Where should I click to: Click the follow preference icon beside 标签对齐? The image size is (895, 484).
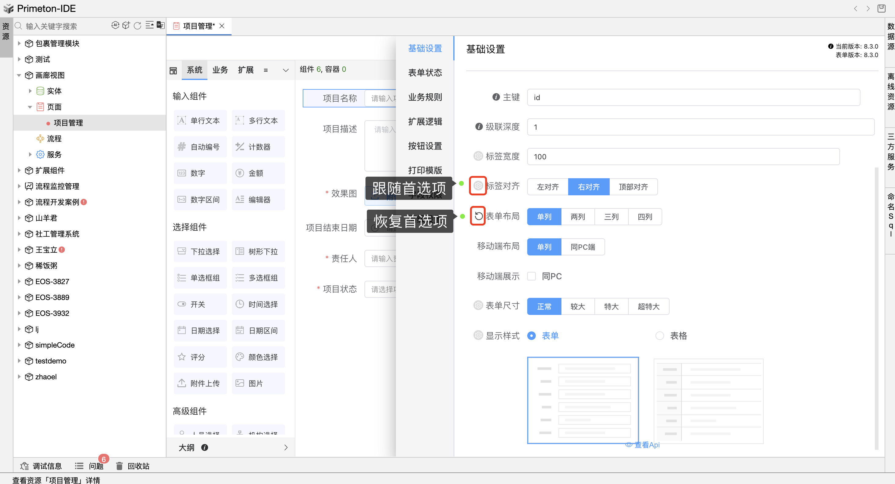[x=478, y=186]
